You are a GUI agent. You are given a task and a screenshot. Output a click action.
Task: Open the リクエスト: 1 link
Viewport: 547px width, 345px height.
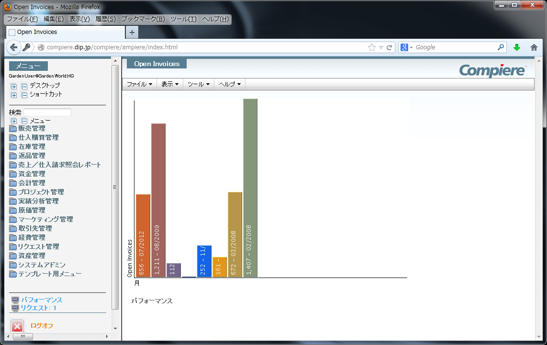click(x=38, y=308)
